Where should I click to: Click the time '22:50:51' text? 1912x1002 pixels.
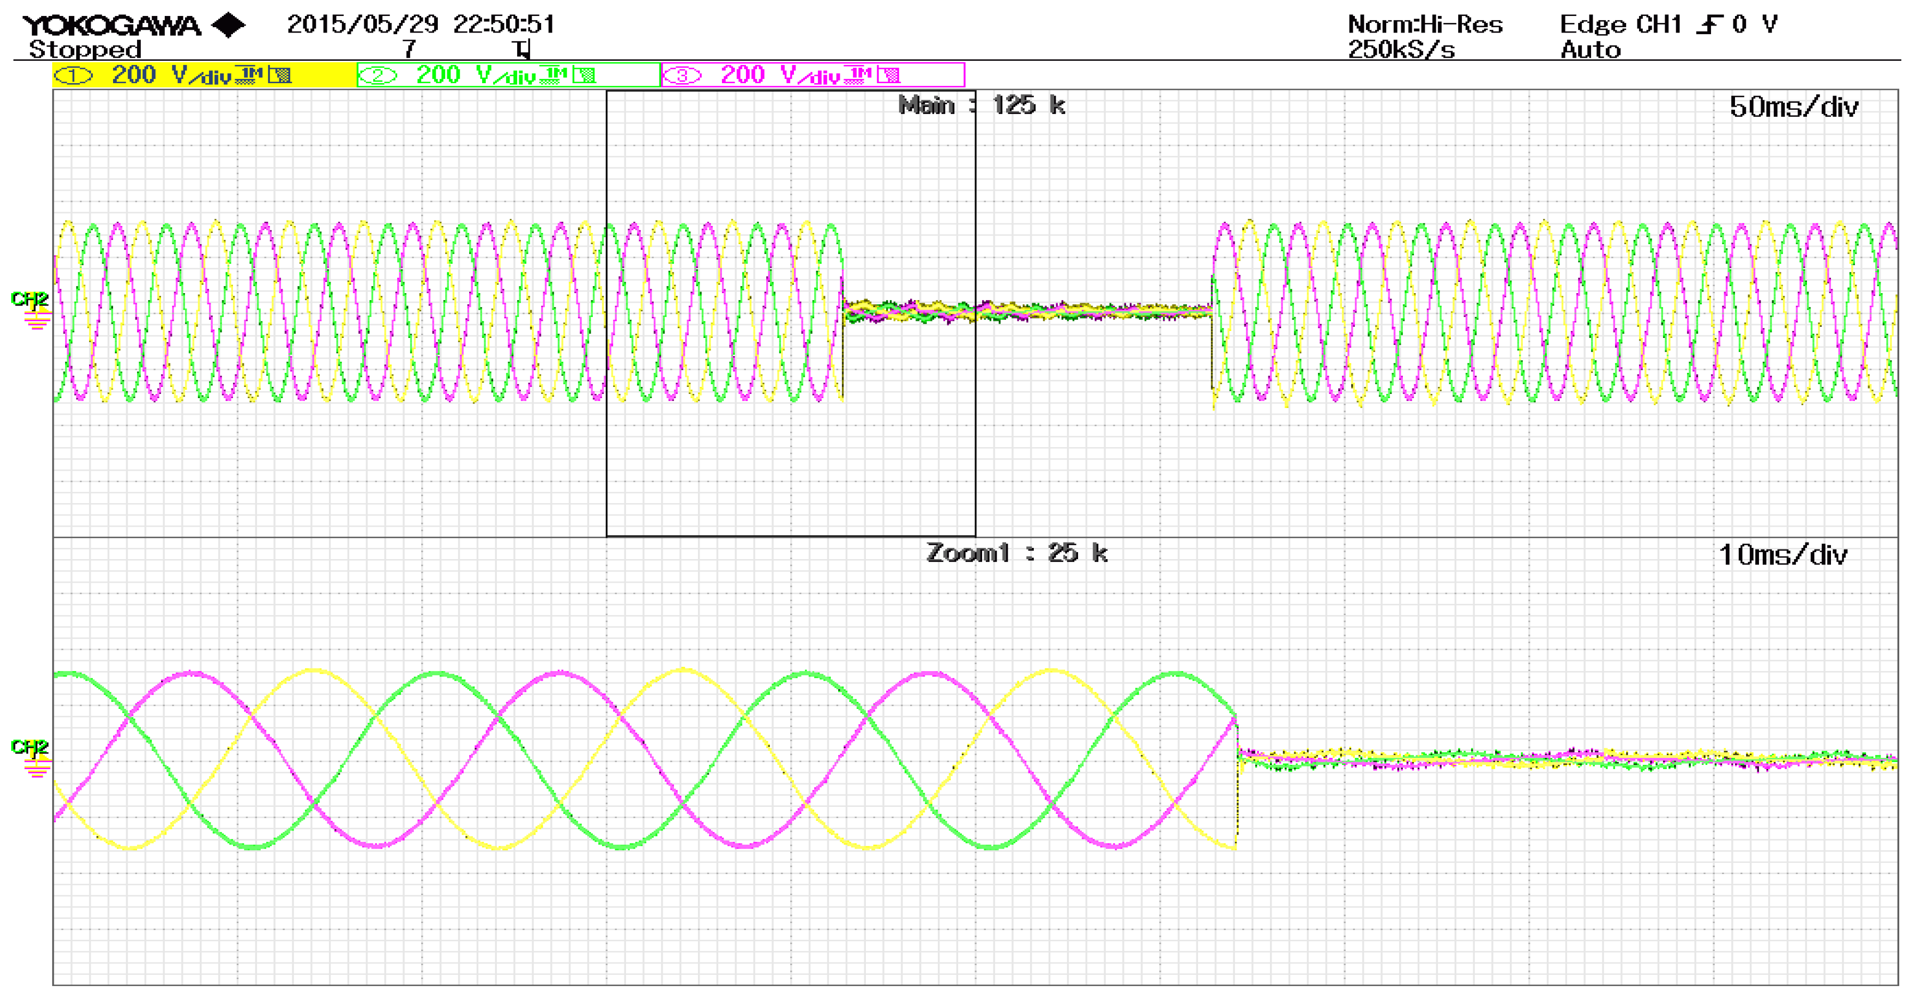coord(504,25)
